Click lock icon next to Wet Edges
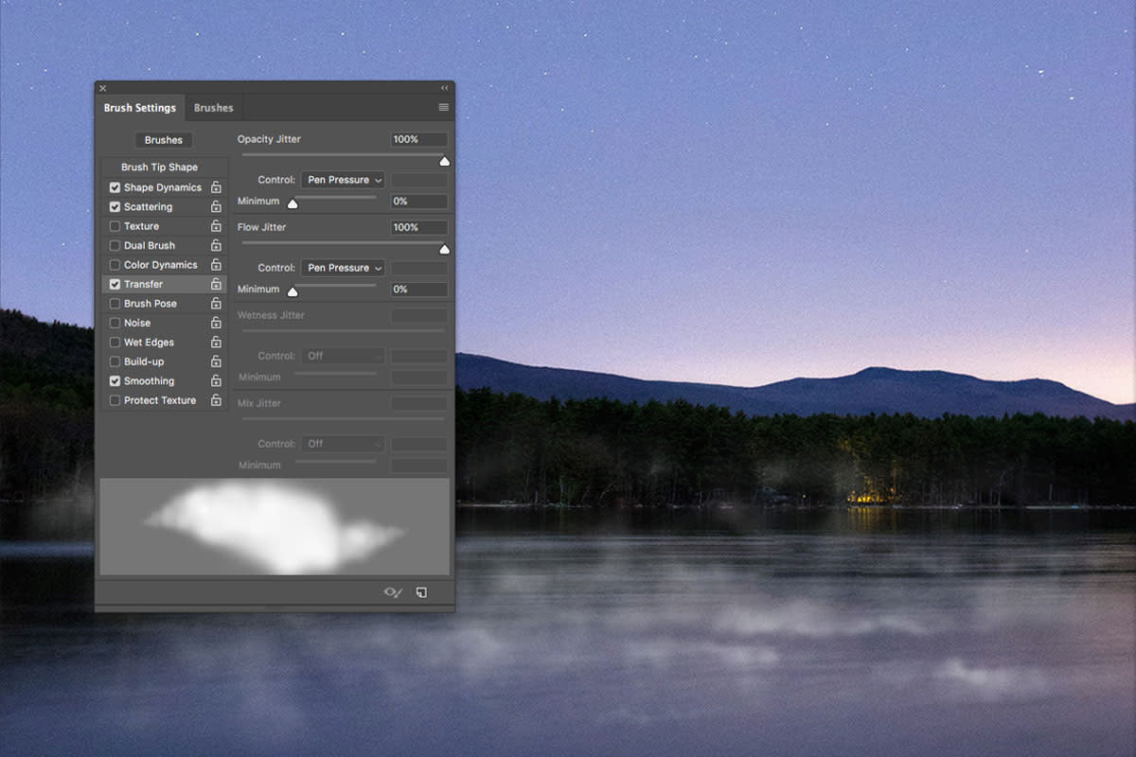1136x757 pixels. (x=216, y=343)
